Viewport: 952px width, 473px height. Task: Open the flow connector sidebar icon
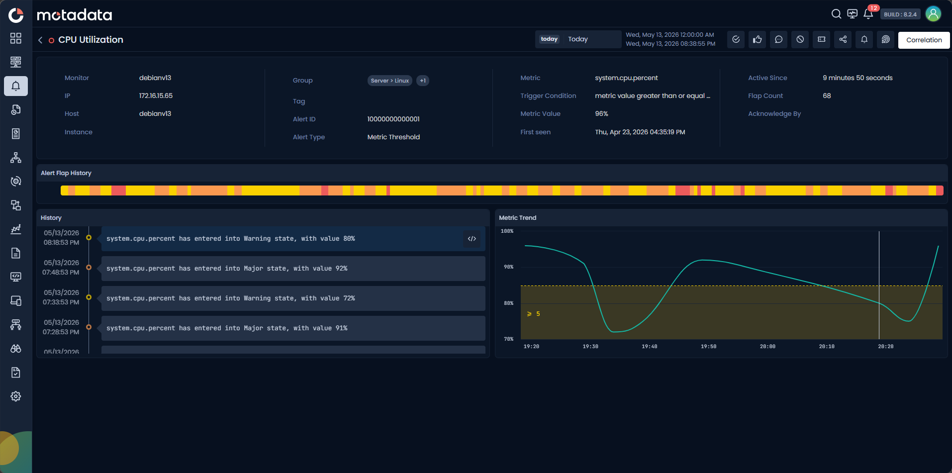coord(16,205)
